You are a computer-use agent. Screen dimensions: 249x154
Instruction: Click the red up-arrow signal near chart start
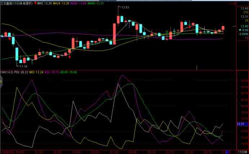(10, 39)
